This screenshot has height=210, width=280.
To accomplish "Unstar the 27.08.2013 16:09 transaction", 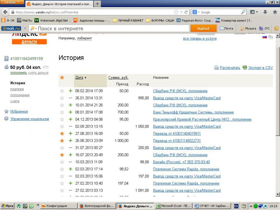I will point(62,133).
